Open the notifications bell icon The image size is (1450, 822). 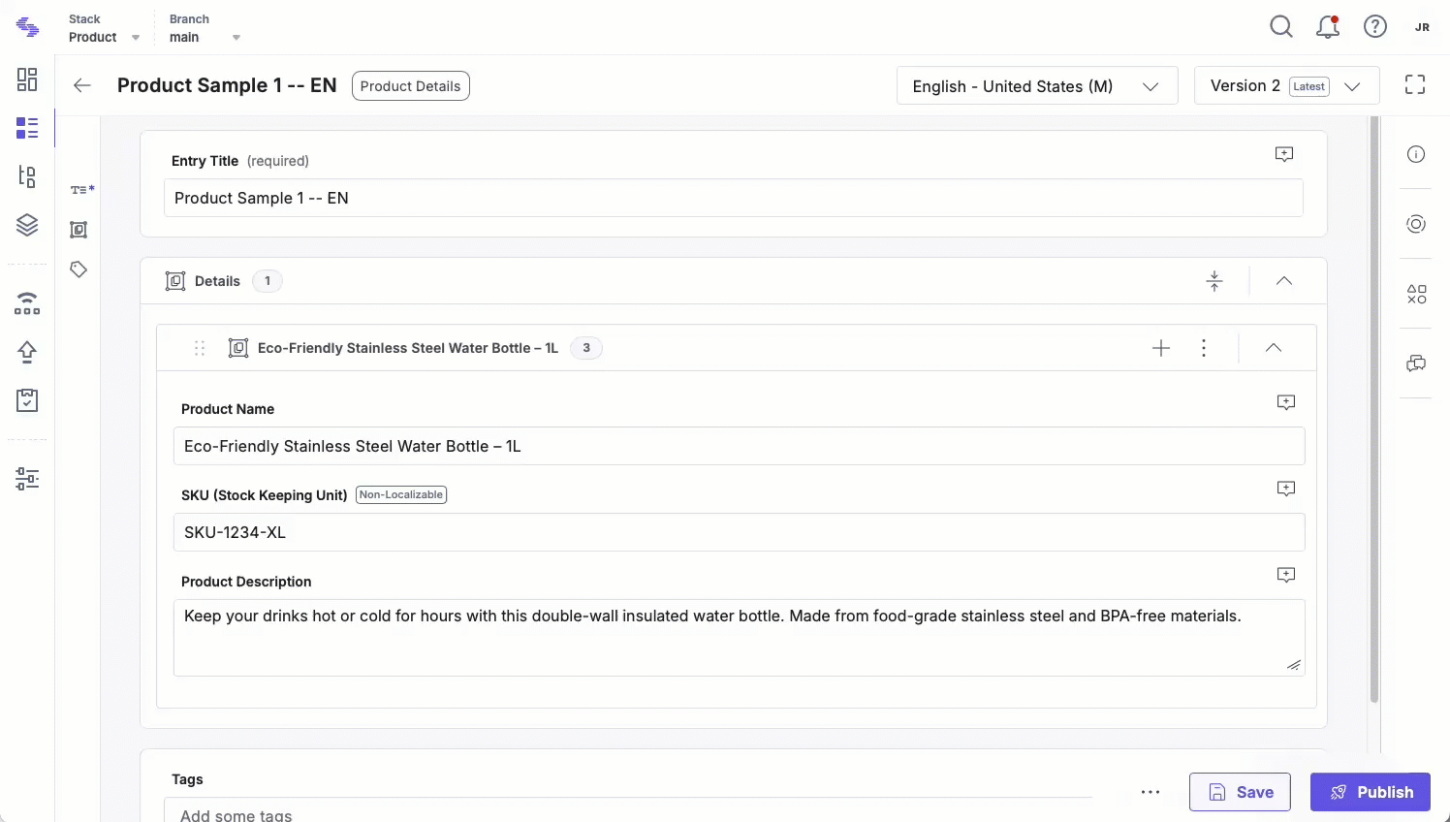point(1328,27)
